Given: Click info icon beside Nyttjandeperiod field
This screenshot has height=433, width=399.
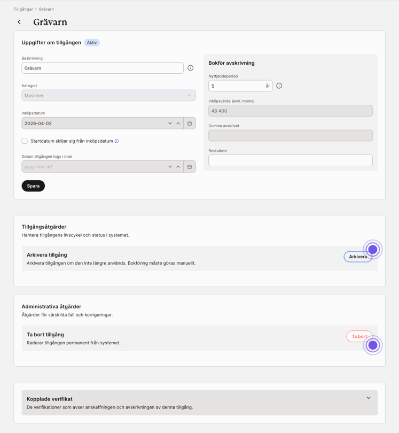Looking at the screenshot, I should coord(279,86).
